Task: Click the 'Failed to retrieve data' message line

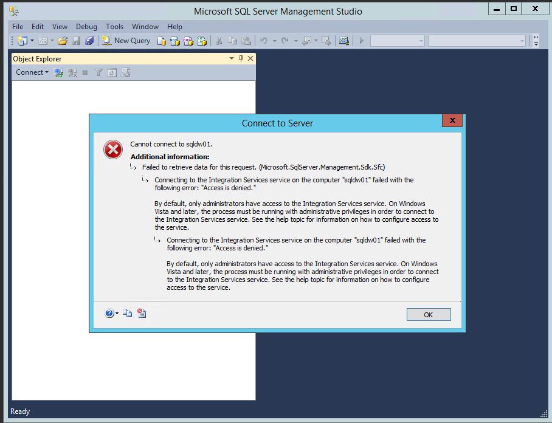Action: point(264,167)
